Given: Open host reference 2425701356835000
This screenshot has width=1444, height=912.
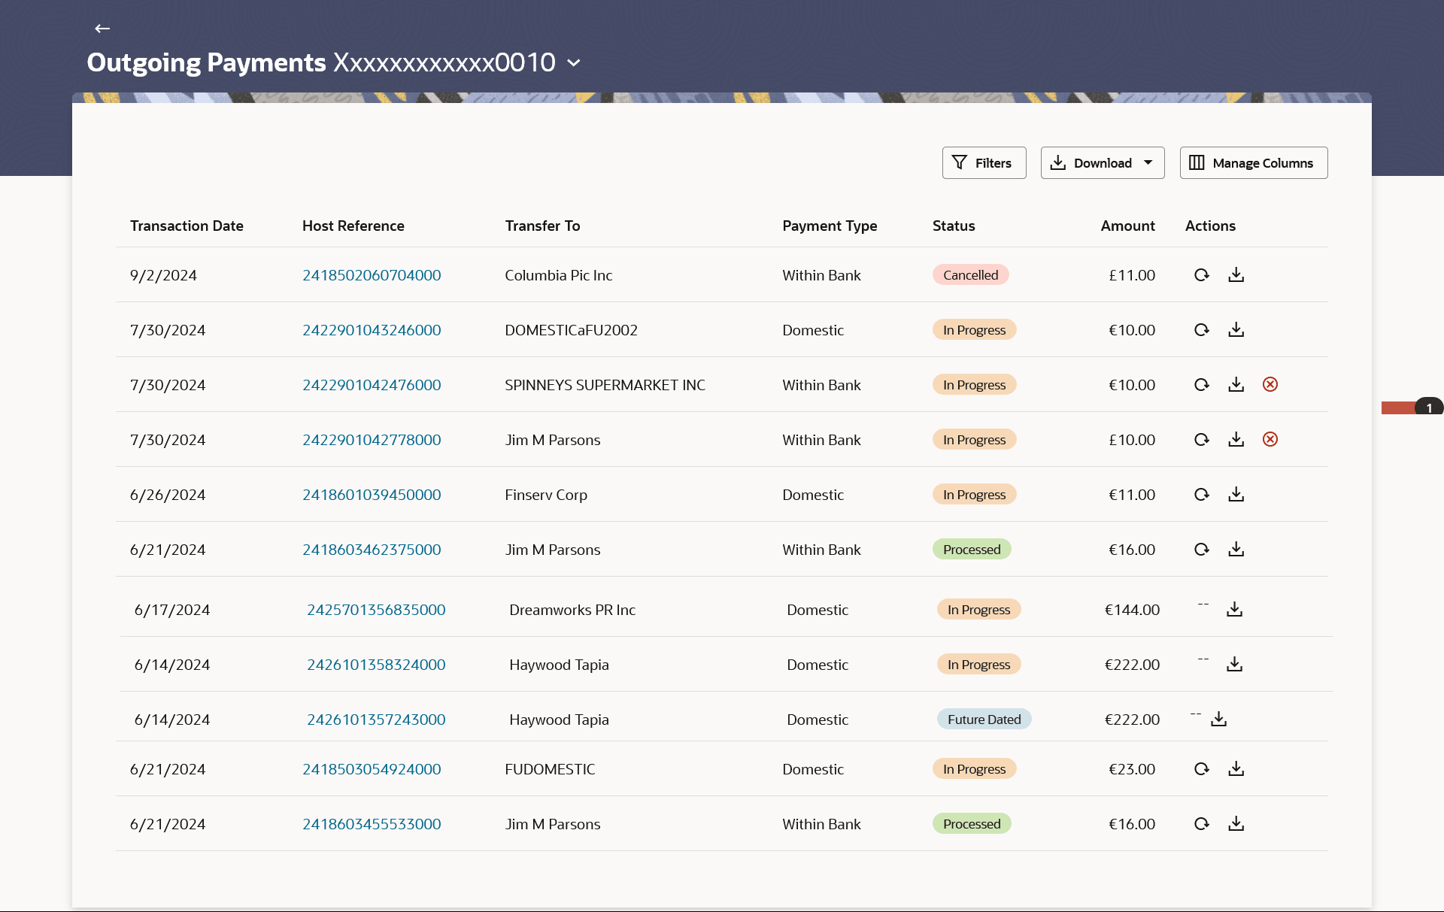Looking at the screenshot, I should click(376, 610).
